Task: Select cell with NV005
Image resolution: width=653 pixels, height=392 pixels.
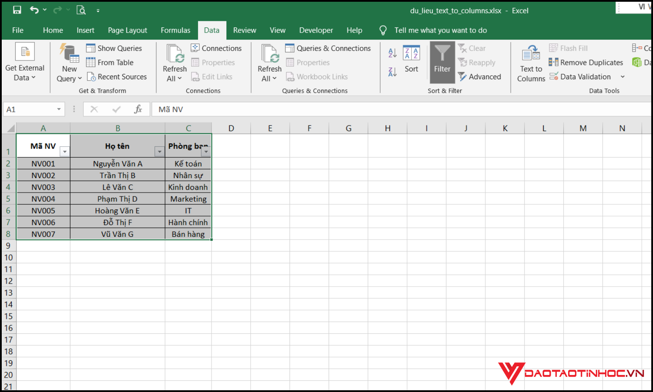Action: [43, 211]
